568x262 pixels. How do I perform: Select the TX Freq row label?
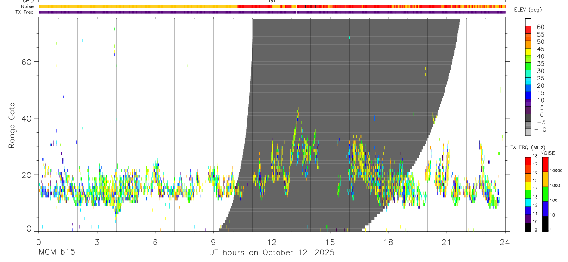pyautogui.click(x=25, y=12)
